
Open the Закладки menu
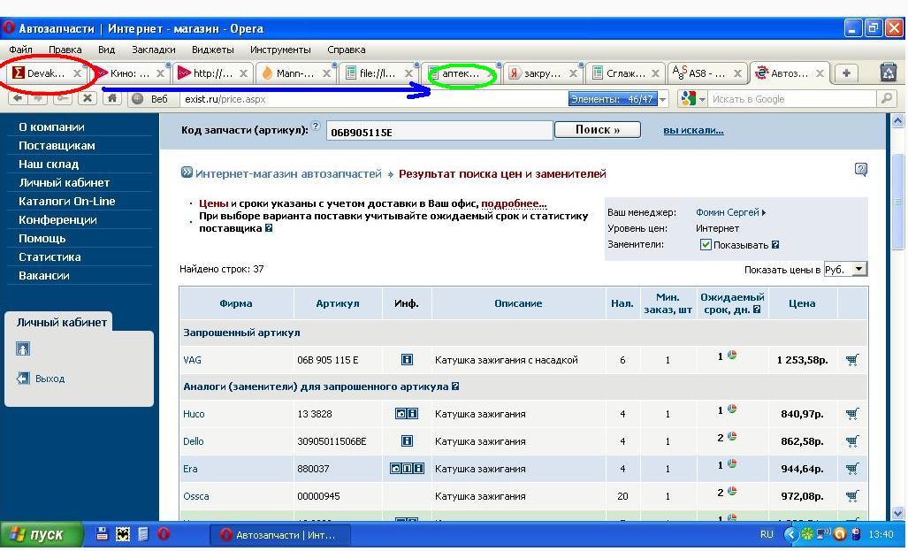(x=153, y=50)
